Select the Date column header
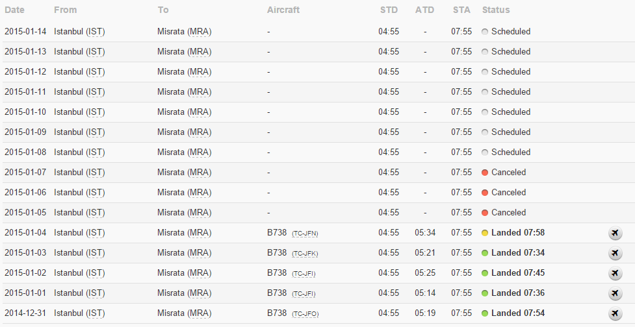Image resolution: width=635 pixels, height=327 pixels. tap(14, 10)
